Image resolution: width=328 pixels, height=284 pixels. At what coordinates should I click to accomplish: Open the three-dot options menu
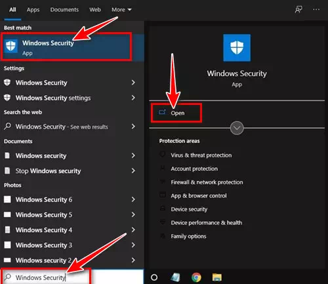click(x=316, y=9)
